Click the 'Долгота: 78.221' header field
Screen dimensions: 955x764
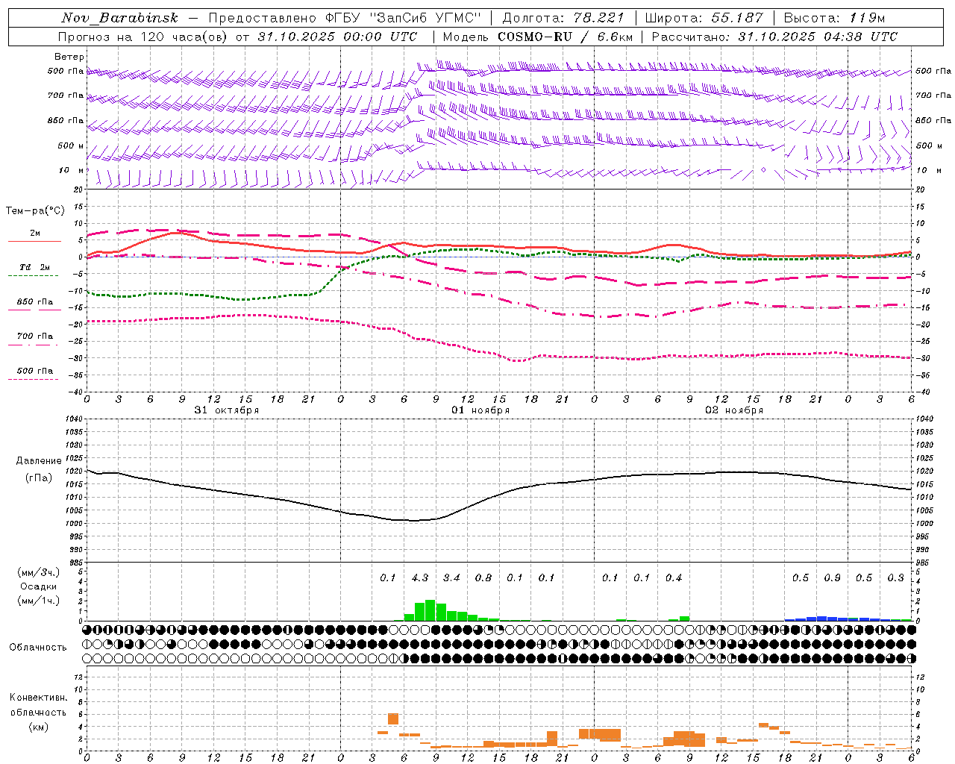coord(563,18)
